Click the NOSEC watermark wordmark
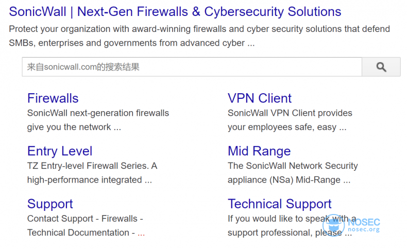This screenshot has width=407, height=249. coord(364,222)
